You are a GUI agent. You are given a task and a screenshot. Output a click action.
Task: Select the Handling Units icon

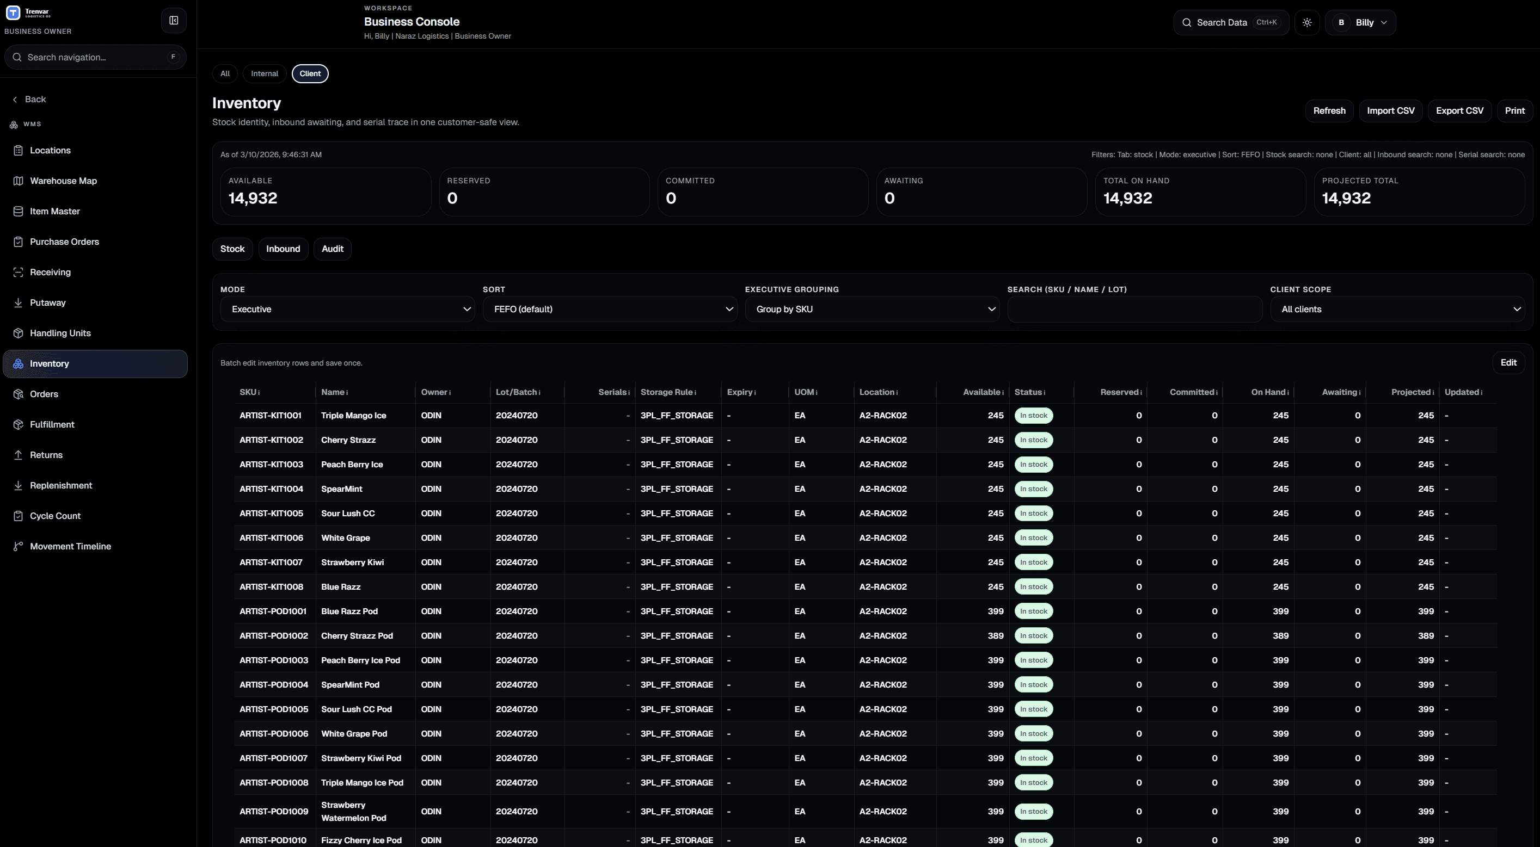coord(18,333)
